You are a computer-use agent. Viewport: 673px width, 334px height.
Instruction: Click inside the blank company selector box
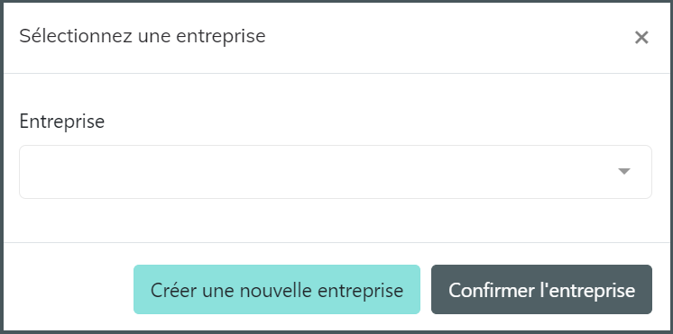pyautogui.click(x=336, y=172)
